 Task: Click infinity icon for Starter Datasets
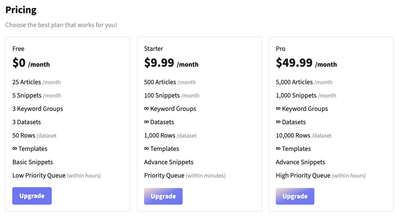[x=146, y=122]
